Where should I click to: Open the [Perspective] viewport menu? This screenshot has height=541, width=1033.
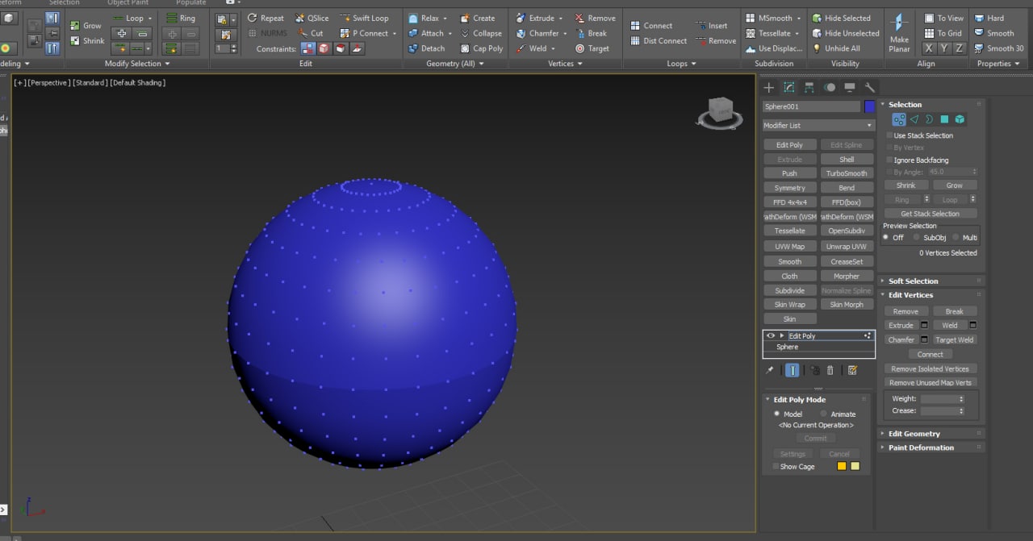pyautogui.click(x=48, y=82)
